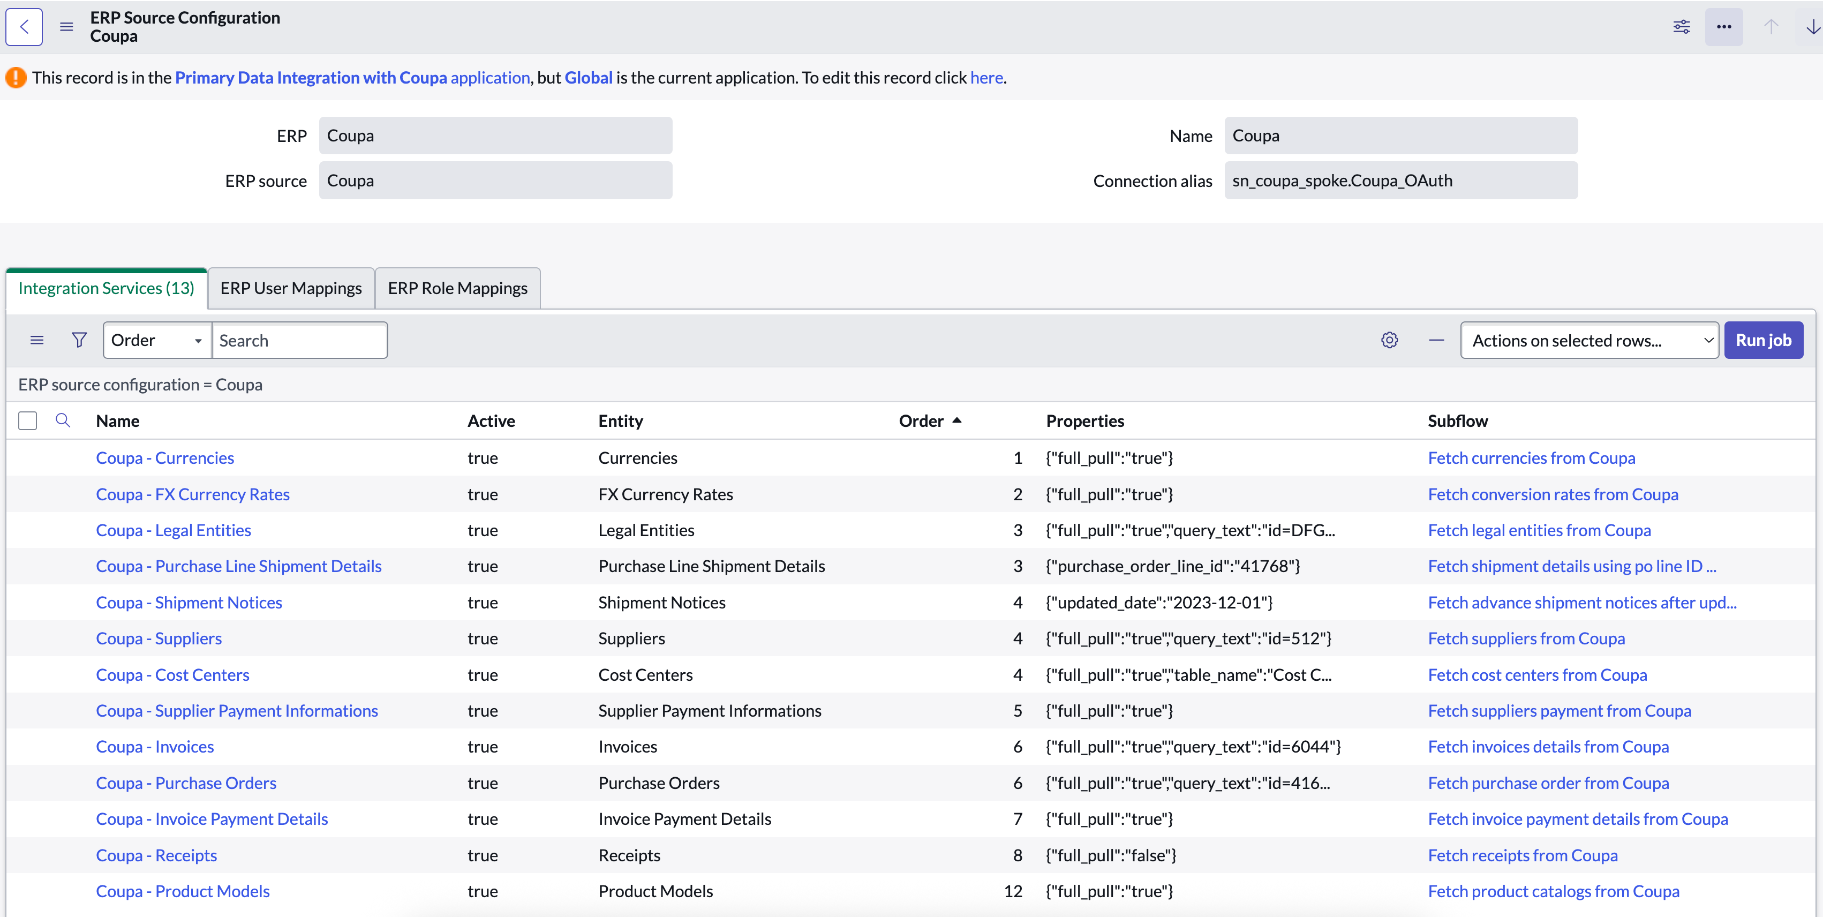The width and height of the screenshot is (1823, 917).
Task: Show filter funnel icon in list
Action: (79, 340)
